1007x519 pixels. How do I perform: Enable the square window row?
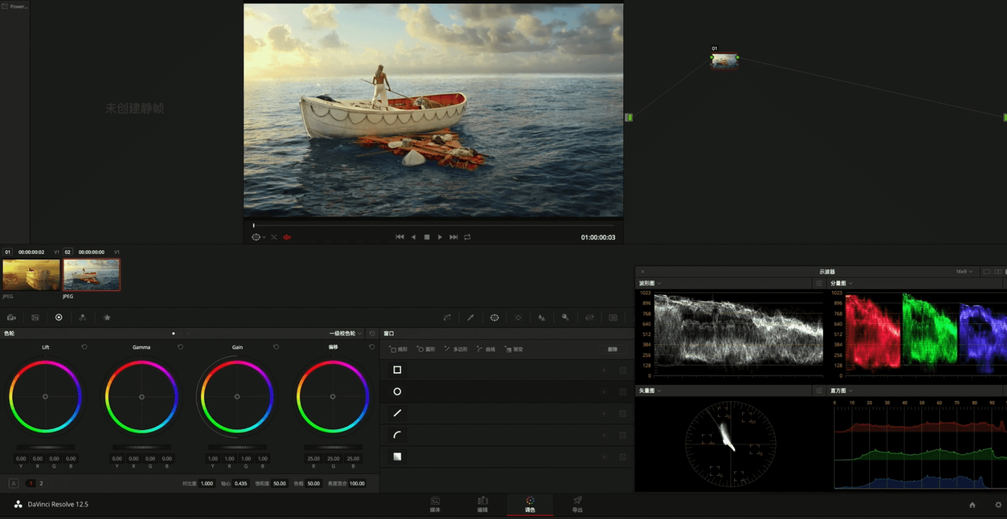click(x=397, y=370)
